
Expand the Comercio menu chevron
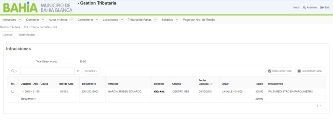coord(43,20)
